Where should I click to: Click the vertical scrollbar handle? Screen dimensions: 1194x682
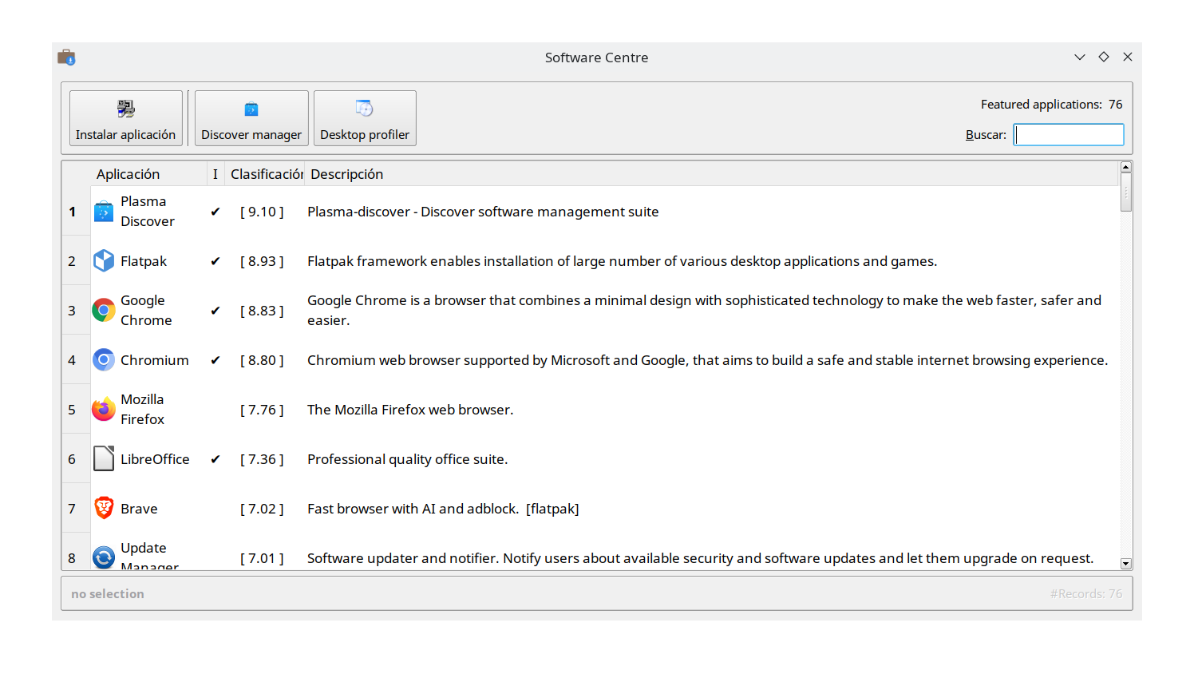pos(1126,192)
